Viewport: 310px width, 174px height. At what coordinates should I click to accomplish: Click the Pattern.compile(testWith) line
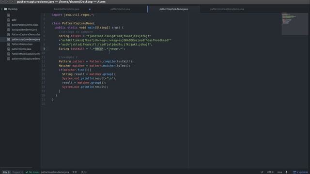96,61
